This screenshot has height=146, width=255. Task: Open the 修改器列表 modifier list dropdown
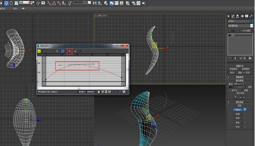click(240, 26)
